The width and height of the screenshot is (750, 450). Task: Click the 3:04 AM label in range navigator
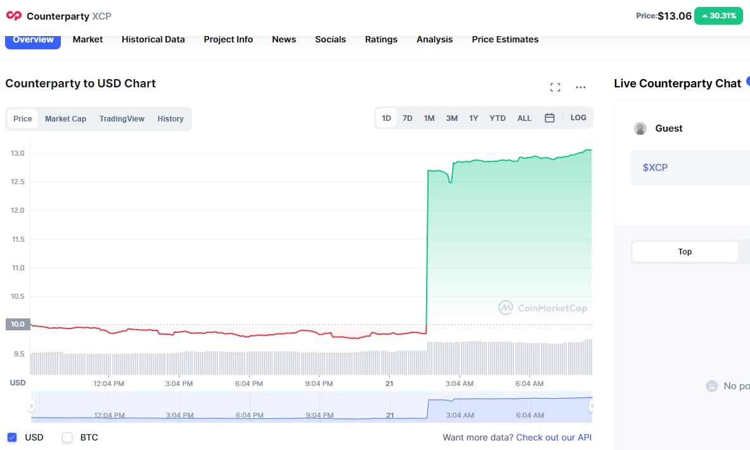pyautogui.click(x=460, y=415)
